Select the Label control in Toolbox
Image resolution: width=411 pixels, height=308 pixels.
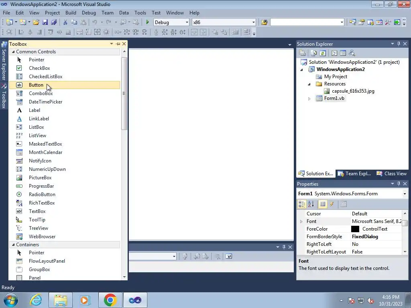[x=65, y=110]
